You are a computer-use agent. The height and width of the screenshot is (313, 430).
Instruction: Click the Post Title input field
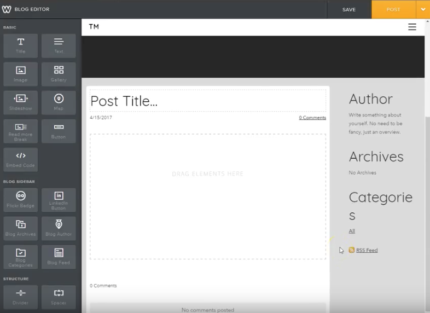tap(207, 101)
